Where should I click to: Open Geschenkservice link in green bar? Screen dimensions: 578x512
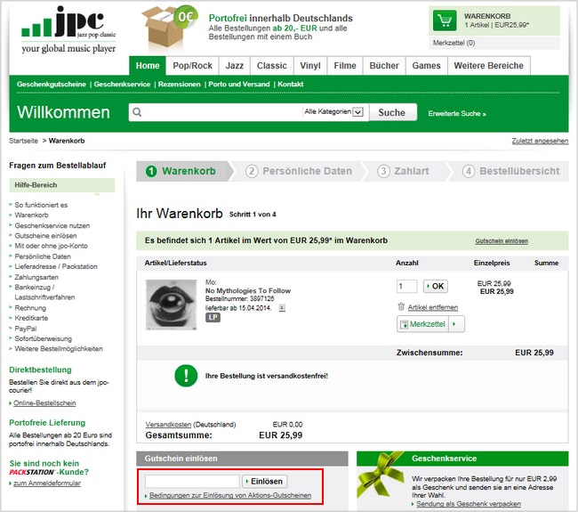click(122, 85)
